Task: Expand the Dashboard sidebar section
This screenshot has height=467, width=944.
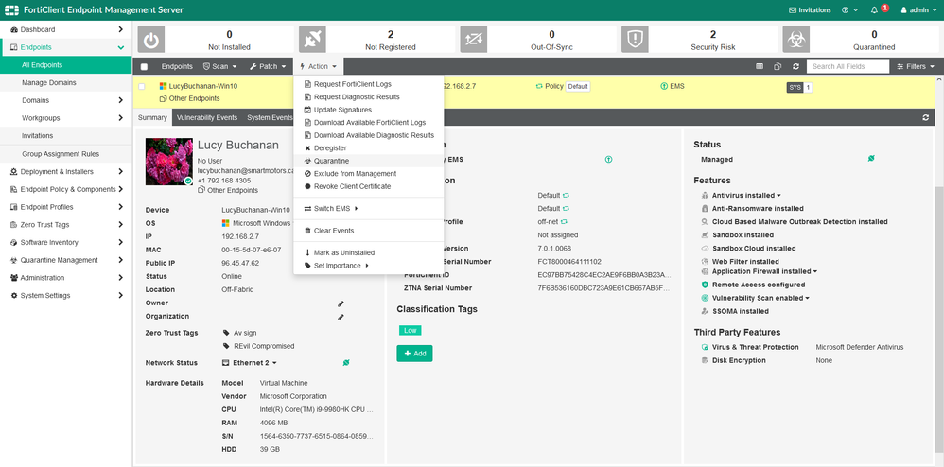Action: (x=66, y=29)
